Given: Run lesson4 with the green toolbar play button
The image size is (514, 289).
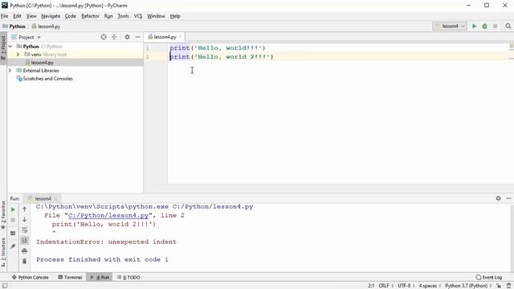Looking at the screenshot, I should click(x=474, y=26).
